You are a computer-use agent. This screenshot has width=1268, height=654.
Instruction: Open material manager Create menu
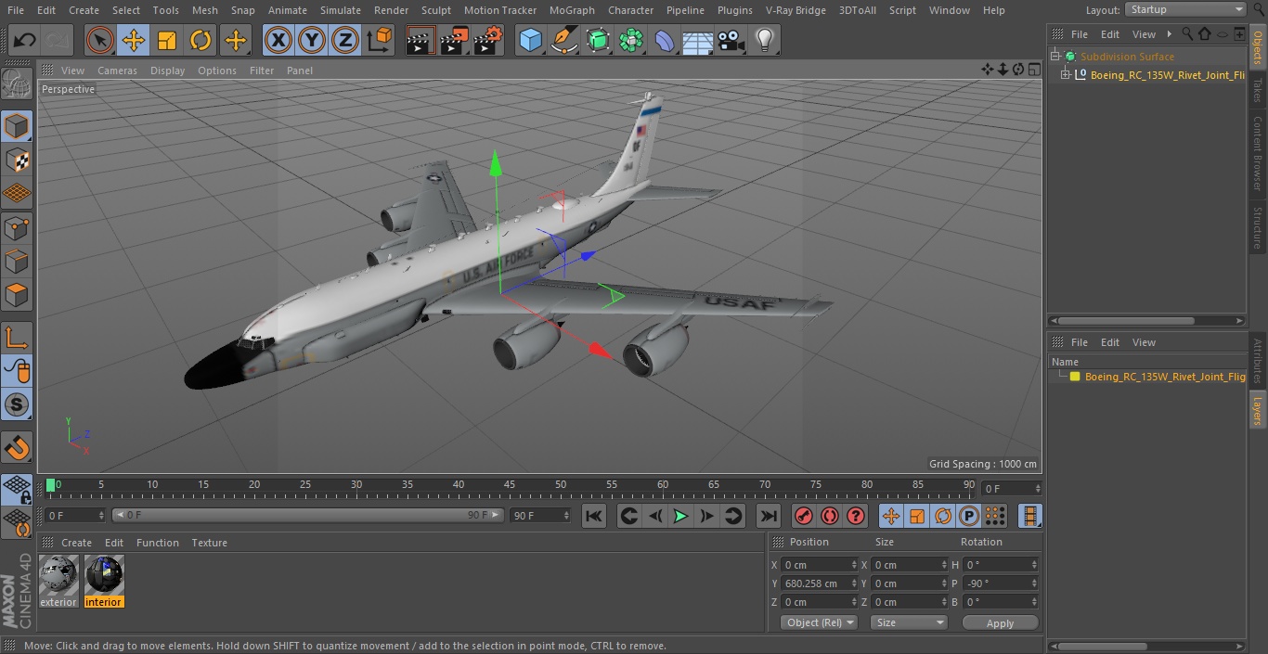(76, 543)
